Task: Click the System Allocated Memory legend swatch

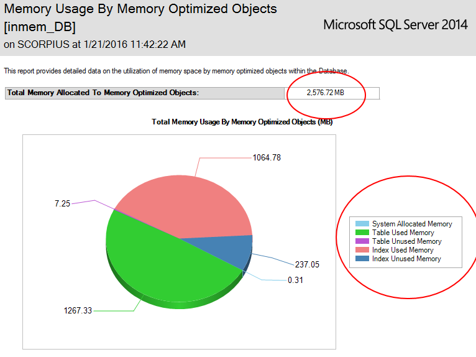Action: coord(362,224)
